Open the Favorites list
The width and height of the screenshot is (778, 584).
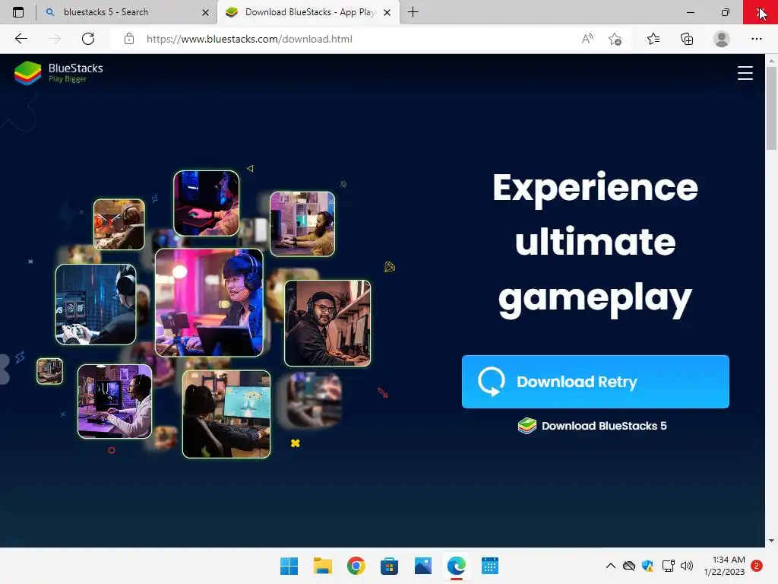coord(653,39)
